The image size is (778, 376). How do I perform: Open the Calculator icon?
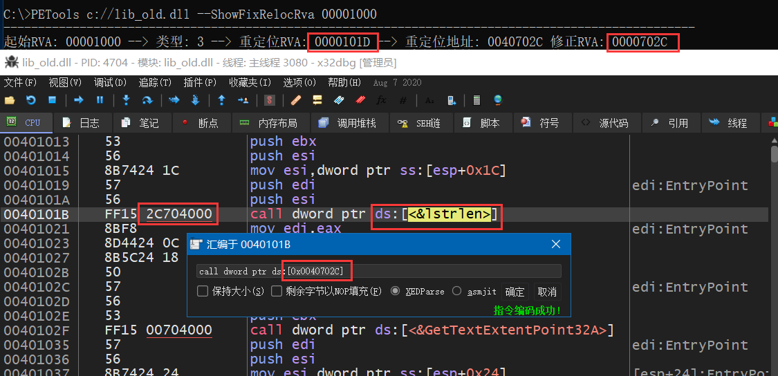click(x=476, y=100)
